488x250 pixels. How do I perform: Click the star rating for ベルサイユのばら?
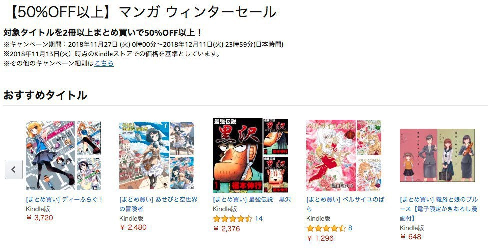coord(326,228)
